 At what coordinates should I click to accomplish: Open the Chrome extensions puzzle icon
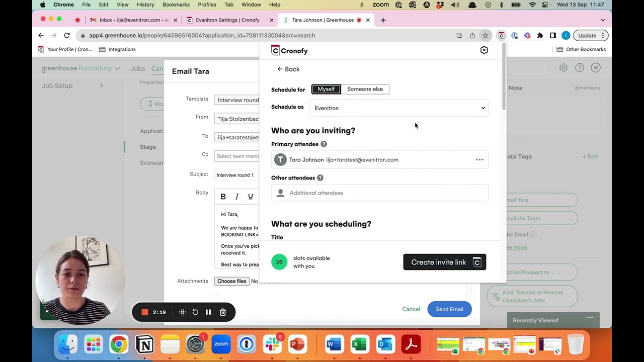pyautogui.click(x=540, y=35)
